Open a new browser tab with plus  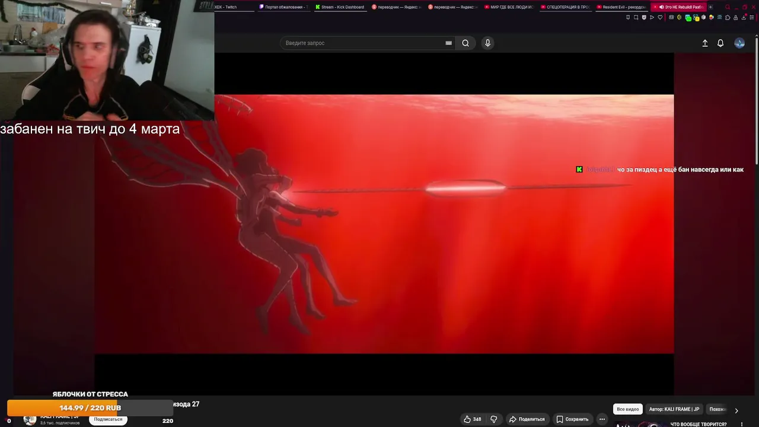710,7
